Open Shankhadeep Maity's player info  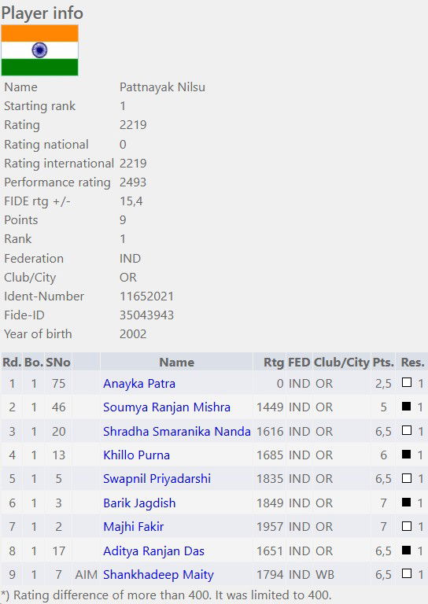point(158,575)
